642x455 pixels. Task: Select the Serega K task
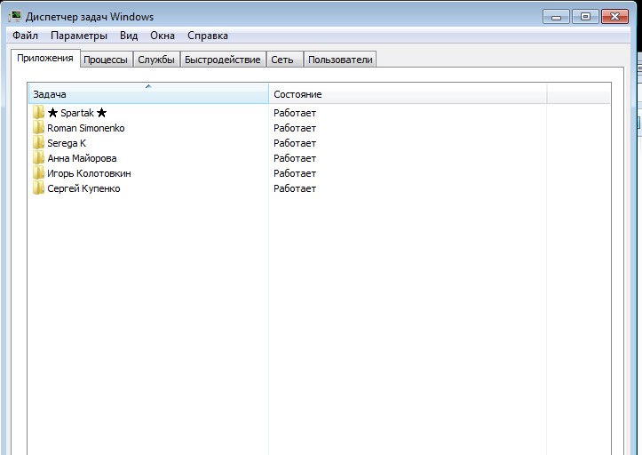coord(67,143)
